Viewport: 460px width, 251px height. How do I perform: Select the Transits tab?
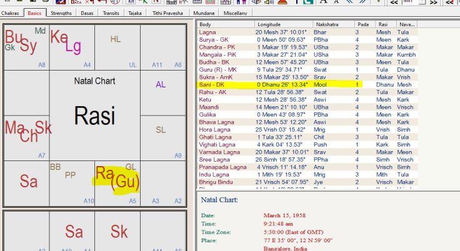pyautogui.click(x=112, y=12)
